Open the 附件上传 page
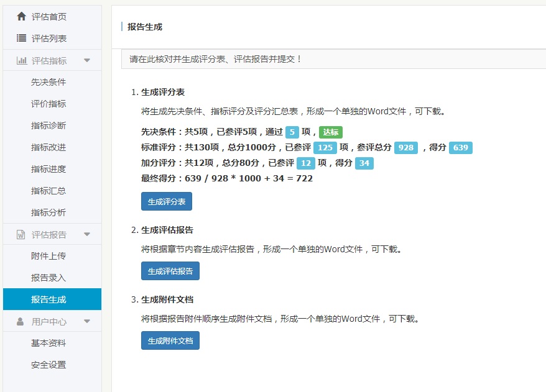 [49, 256]
